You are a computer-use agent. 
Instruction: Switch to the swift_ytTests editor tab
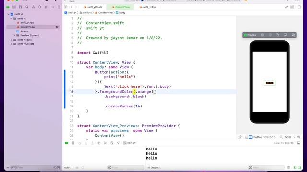pyautogui.click(x=93, y=7)
